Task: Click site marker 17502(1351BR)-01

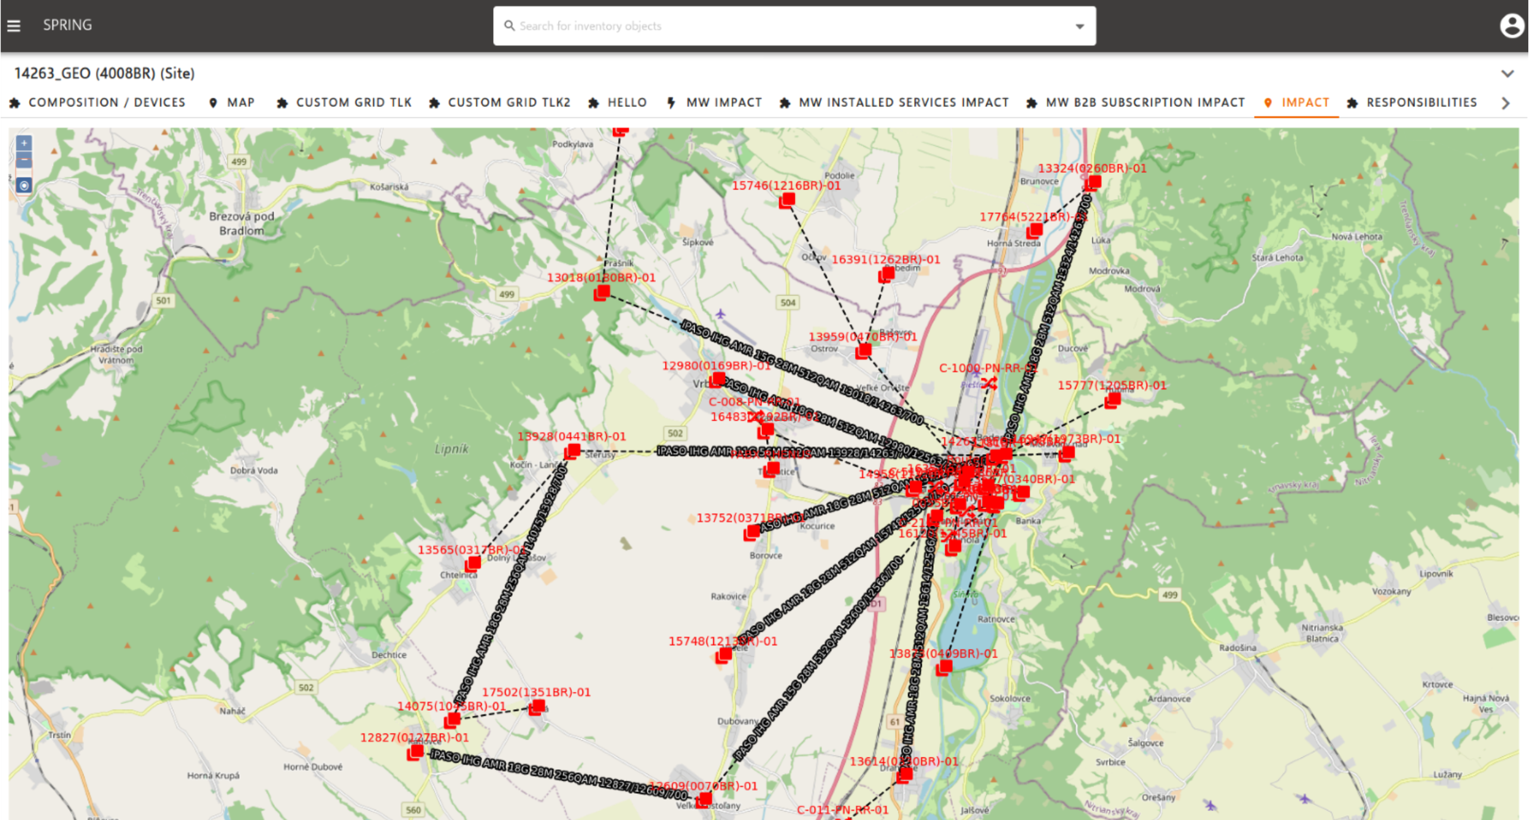Action: tap(537, 707)
